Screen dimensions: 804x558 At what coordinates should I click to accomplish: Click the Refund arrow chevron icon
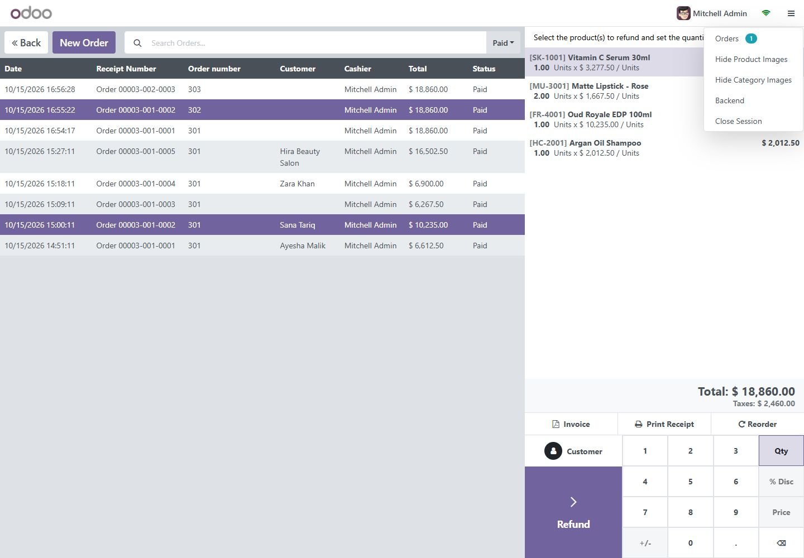pyautogui.click(x=573, y=502)
